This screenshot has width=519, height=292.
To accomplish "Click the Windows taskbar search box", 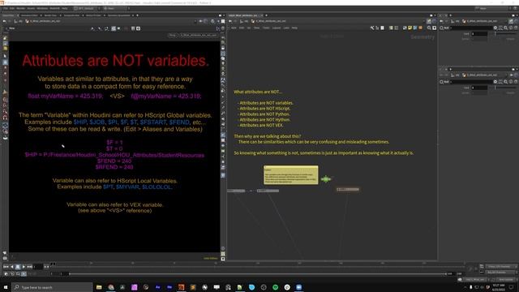I will (52, 287).
